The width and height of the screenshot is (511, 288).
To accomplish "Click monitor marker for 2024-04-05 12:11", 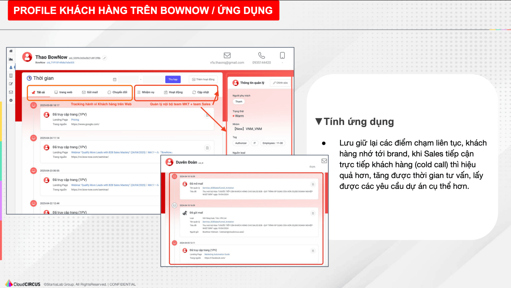I will point(174,242).
